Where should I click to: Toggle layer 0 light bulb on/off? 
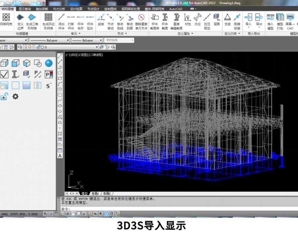pos(25,47)
